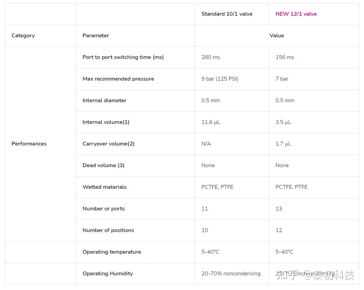The image size is (364, 290).
Task: Click the "Standard 10/1 valve" column header
Action: (227, 14)
